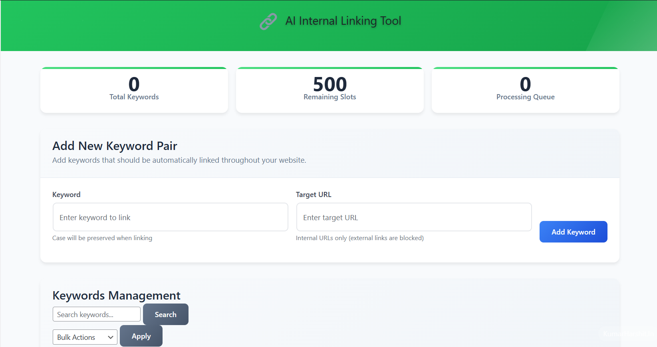657x347 pixels.
Task: Click the Search keywords input box
Action: tap(96, 314)
